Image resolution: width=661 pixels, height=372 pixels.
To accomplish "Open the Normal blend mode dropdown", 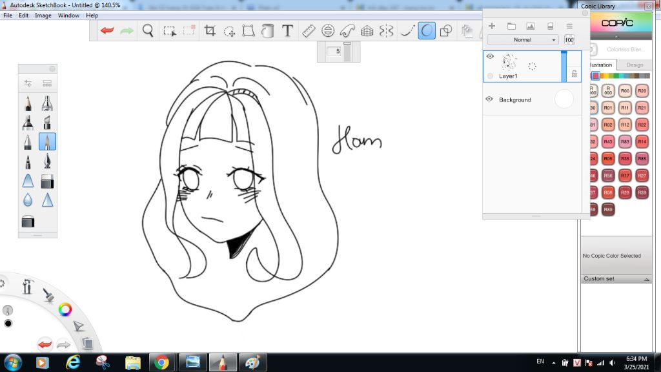I will 523,39.
